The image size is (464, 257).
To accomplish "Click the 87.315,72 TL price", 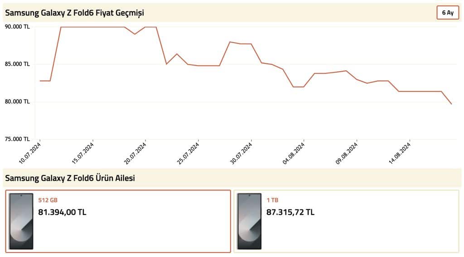I will 290,212.
